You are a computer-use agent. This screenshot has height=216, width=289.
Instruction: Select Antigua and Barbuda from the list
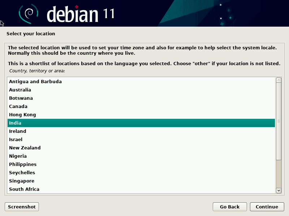pyautogui.click(x=35, y=82)
